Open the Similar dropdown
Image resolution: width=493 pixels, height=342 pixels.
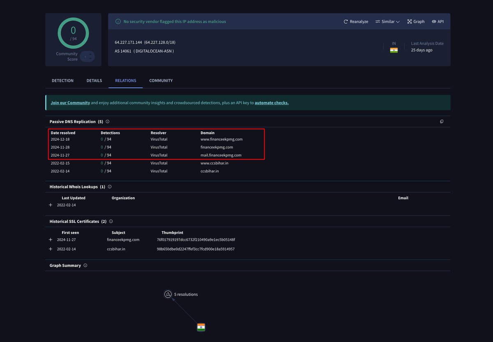click(387, 21)
